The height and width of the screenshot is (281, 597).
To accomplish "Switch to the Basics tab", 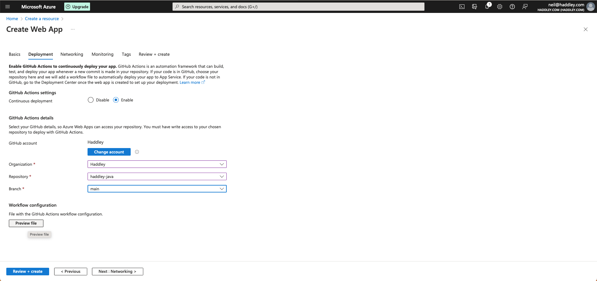I will tap(14, 54).
